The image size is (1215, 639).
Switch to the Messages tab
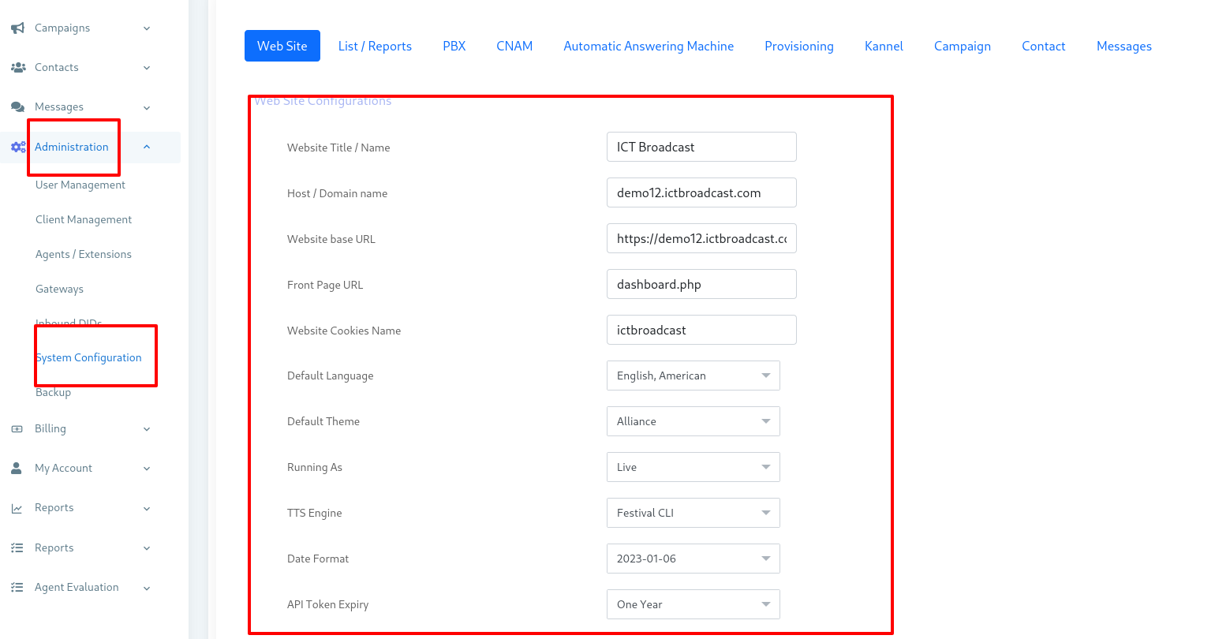tap(1124, 46)
